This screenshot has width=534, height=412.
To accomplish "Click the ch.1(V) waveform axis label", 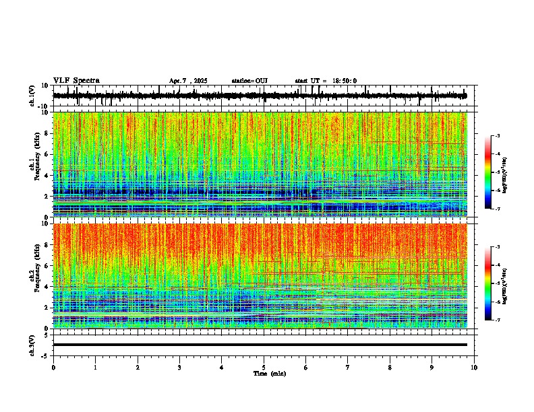I will 32,96.
